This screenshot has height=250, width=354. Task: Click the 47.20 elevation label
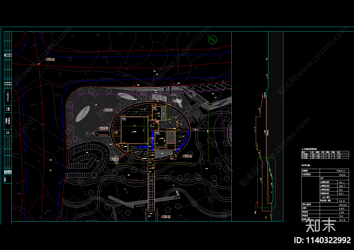61,149
